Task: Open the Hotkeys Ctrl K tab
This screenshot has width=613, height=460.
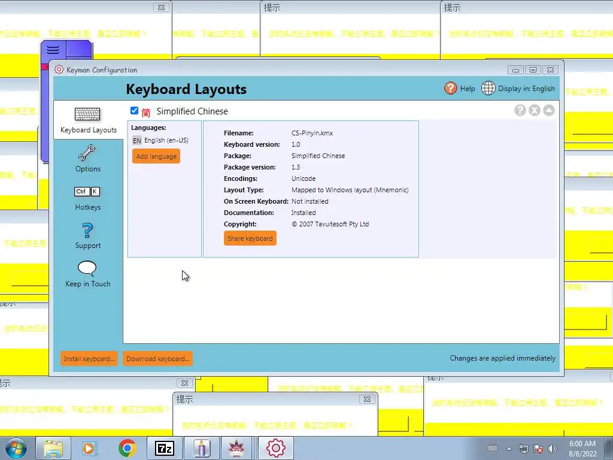Action: click(x=87, y=199)
